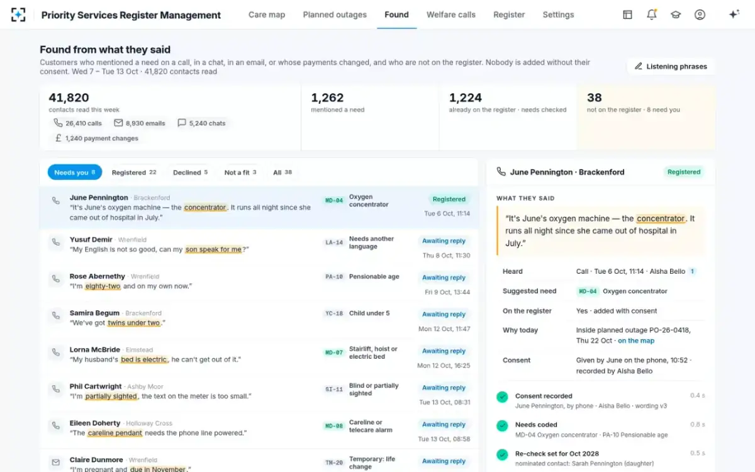Click the LA-14 code badge
This screenshot has width=755, height=472.
click(x=334, y=242)
